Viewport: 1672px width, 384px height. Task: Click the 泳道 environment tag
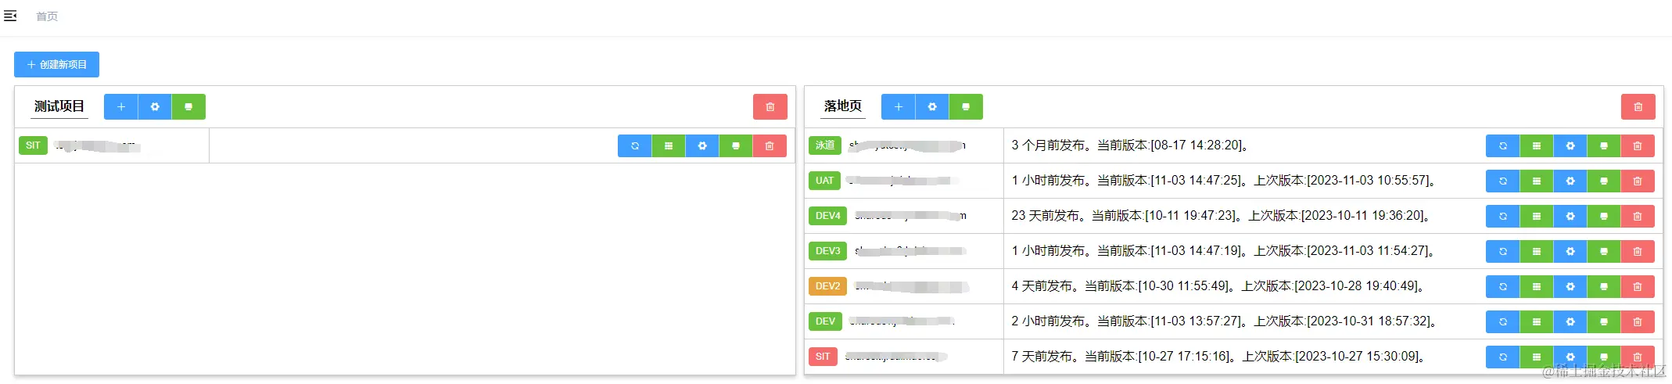[x=825, y=145]
